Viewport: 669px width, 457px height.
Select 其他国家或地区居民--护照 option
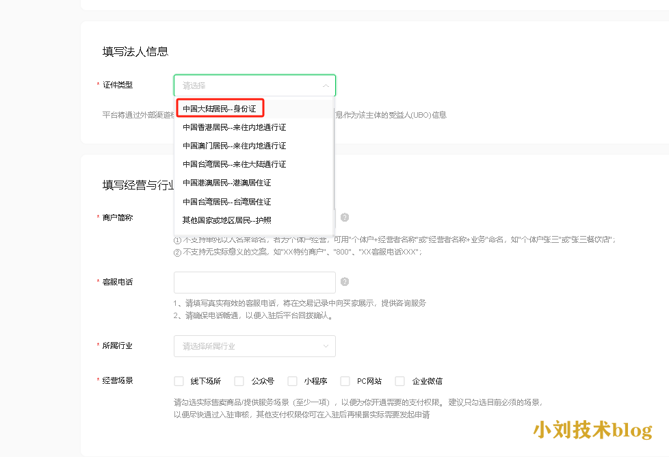click(x=226, y=220)
